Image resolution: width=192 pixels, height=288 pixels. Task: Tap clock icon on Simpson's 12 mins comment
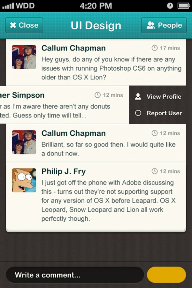[x=98, y=95]
